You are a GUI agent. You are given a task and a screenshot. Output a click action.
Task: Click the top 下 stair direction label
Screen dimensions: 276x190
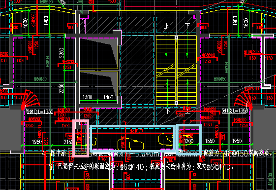187,26
